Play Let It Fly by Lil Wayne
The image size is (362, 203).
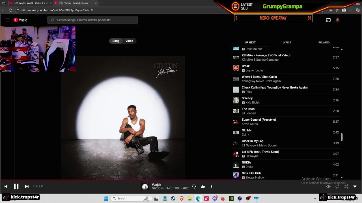[x=286, y=154]
